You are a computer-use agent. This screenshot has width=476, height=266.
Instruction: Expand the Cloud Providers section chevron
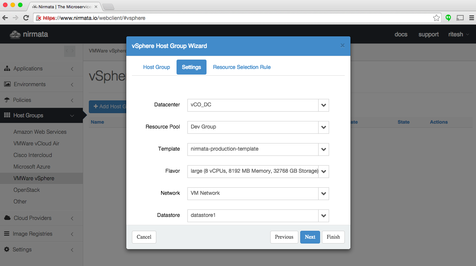72,218
